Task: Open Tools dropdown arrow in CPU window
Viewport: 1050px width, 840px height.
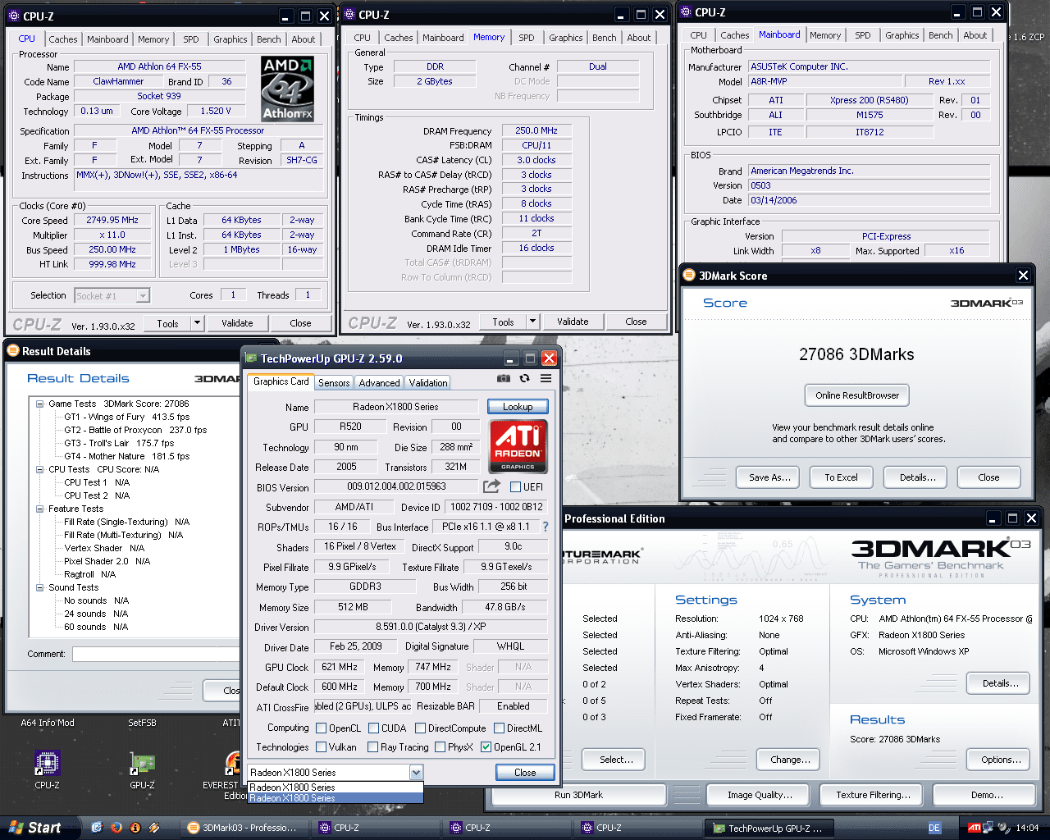Action: (x=197, y=323)
